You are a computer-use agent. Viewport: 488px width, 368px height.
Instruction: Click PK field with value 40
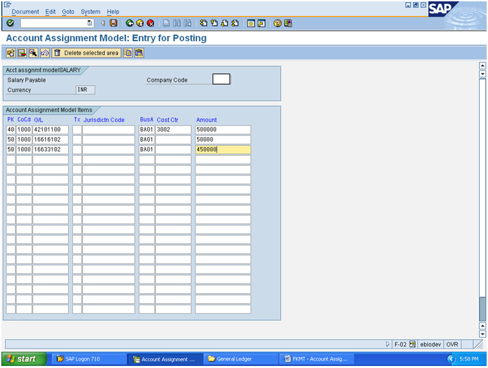[11, 130]
